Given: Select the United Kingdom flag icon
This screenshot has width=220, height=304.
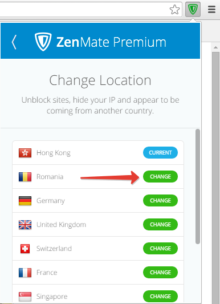Looking at the screenshot, I should pos(25,225).
